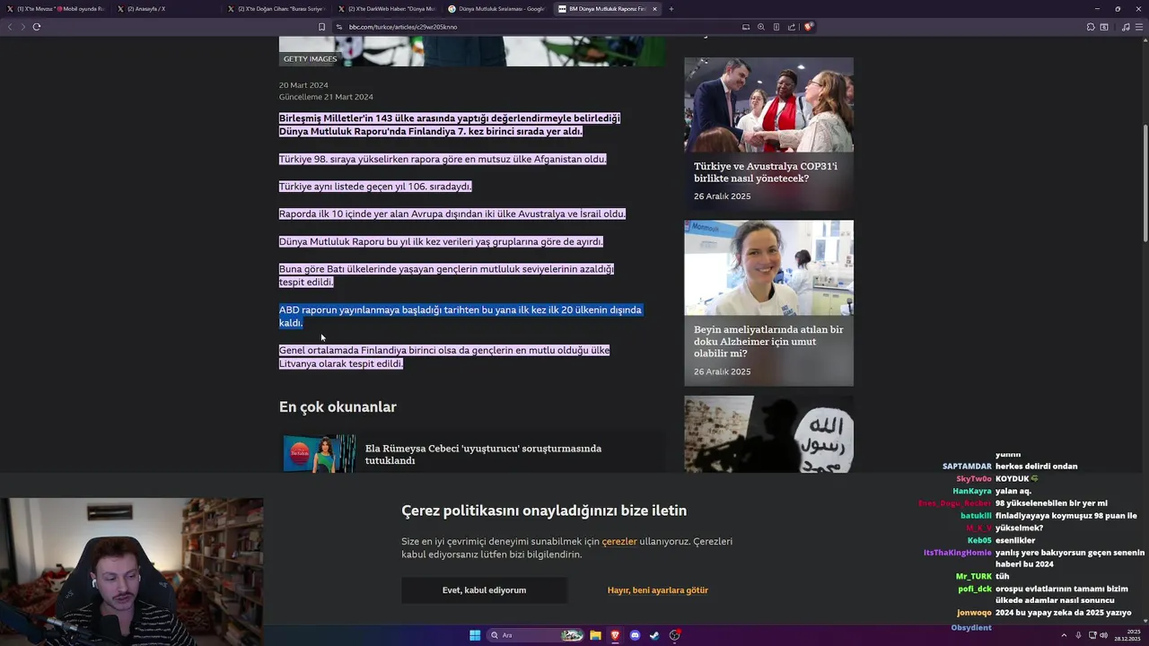
Task: Click Ela Rümeysa Cebeci story thumbnail
Action: (320, 454)
